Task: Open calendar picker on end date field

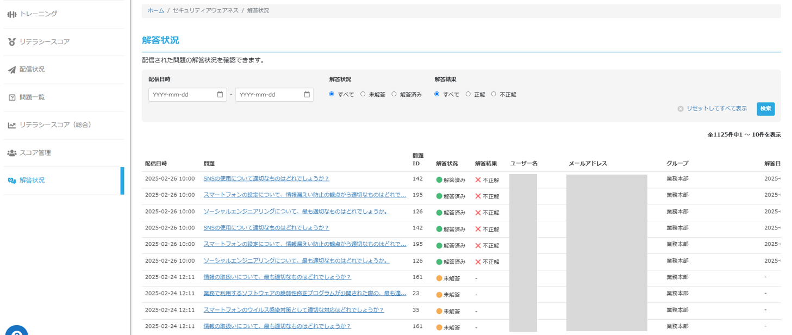Action: point(307,95)
